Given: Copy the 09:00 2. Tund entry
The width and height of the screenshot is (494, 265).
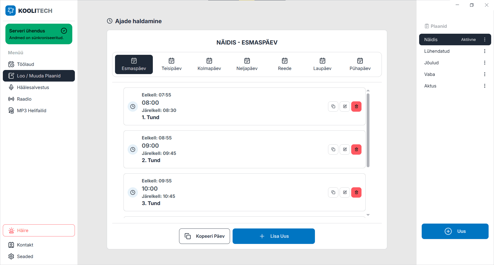Looking at the screenshot, I should point(333,149).
